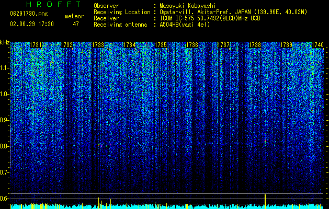
Task: Click the tall yellow intensity spike below 1738
Action: [x=265, y=202]
